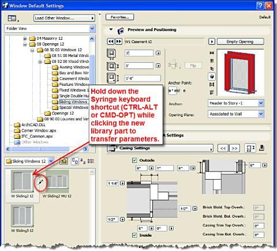The image size is (277, 251).
Task: Click the arrow next to width field
Action: coord(158,53)
